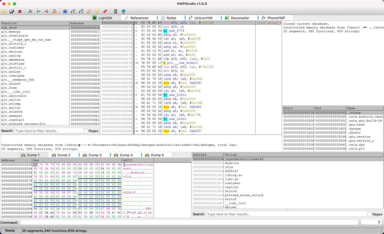Select segment row .dynsym

333,129
